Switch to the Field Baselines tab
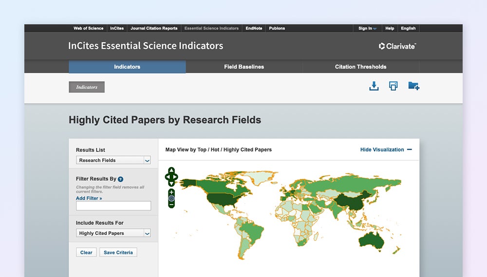Viewport: 487px width, 277px height. click(244, 67)
